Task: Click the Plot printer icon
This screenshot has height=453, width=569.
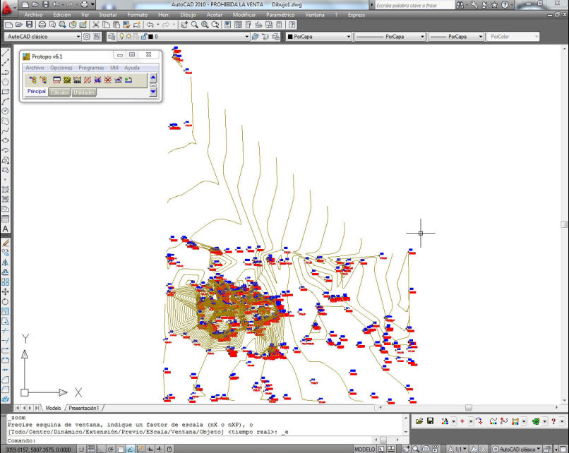Action: [42, 25]
